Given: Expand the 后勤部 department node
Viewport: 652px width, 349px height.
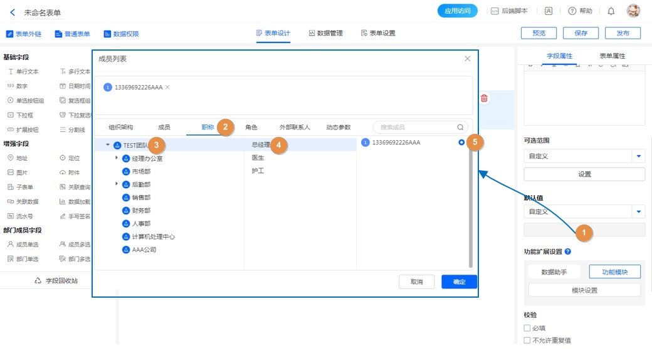Looking at the screenshot, I should 117,184.
